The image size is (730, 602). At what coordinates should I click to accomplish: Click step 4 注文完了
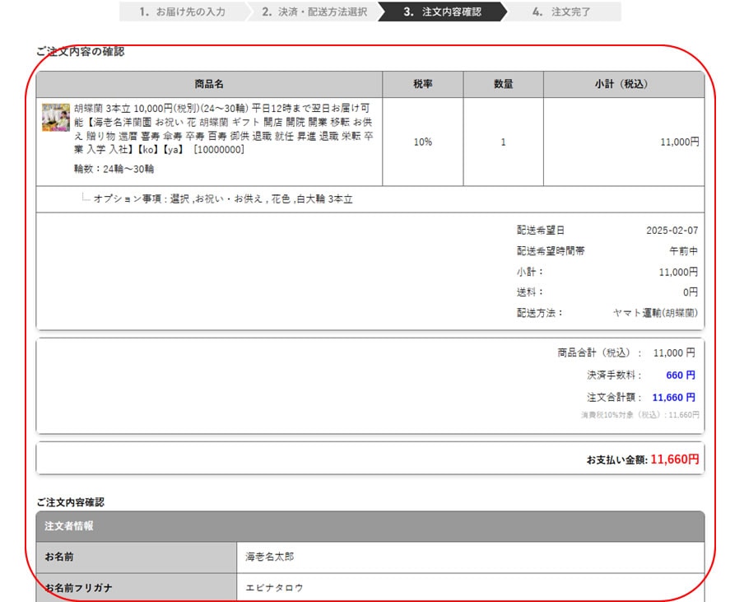coord(562,12)
